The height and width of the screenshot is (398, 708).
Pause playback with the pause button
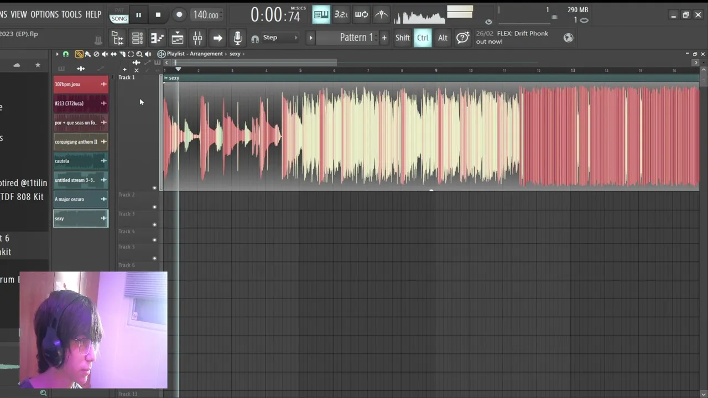(x=138, y=15)
